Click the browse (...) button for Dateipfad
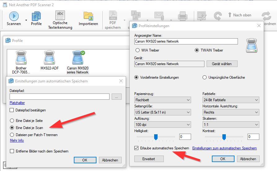This screenshot has height=171, width=277. click(116, 97)
